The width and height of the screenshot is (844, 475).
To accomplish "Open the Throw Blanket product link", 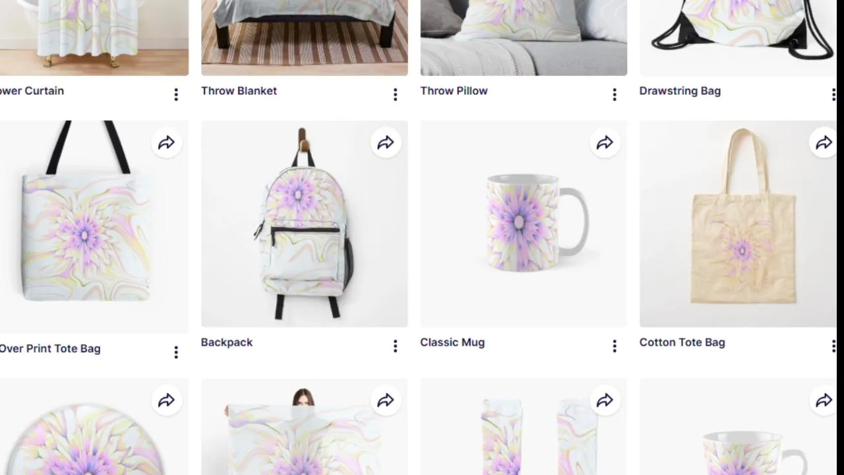I will (x=239, y=91).
